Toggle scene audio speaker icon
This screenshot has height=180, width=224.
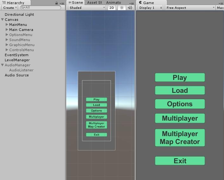click(130, 8)
